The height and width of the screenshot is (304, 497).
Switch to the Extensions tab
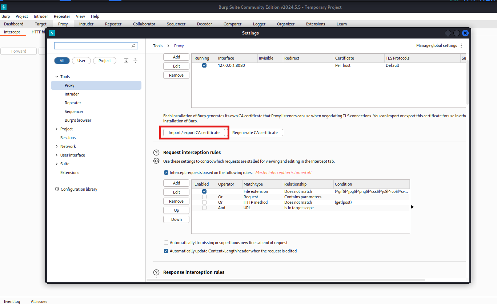tap(316, 24)
